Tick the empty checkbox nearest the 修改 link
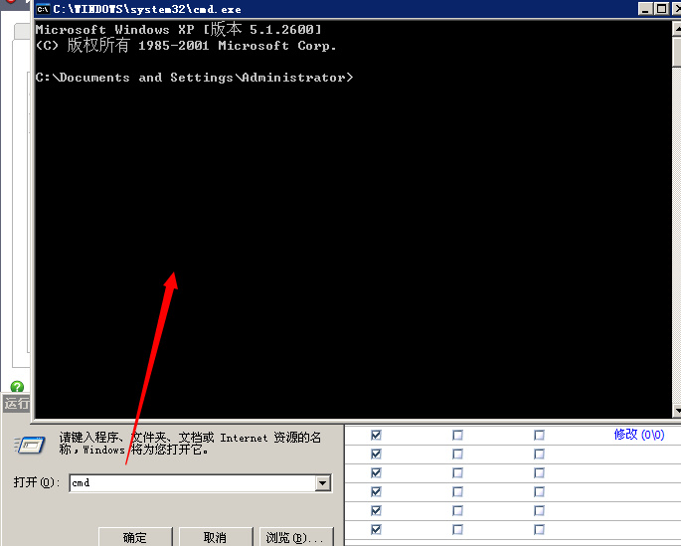 click(x=539, y=435)
